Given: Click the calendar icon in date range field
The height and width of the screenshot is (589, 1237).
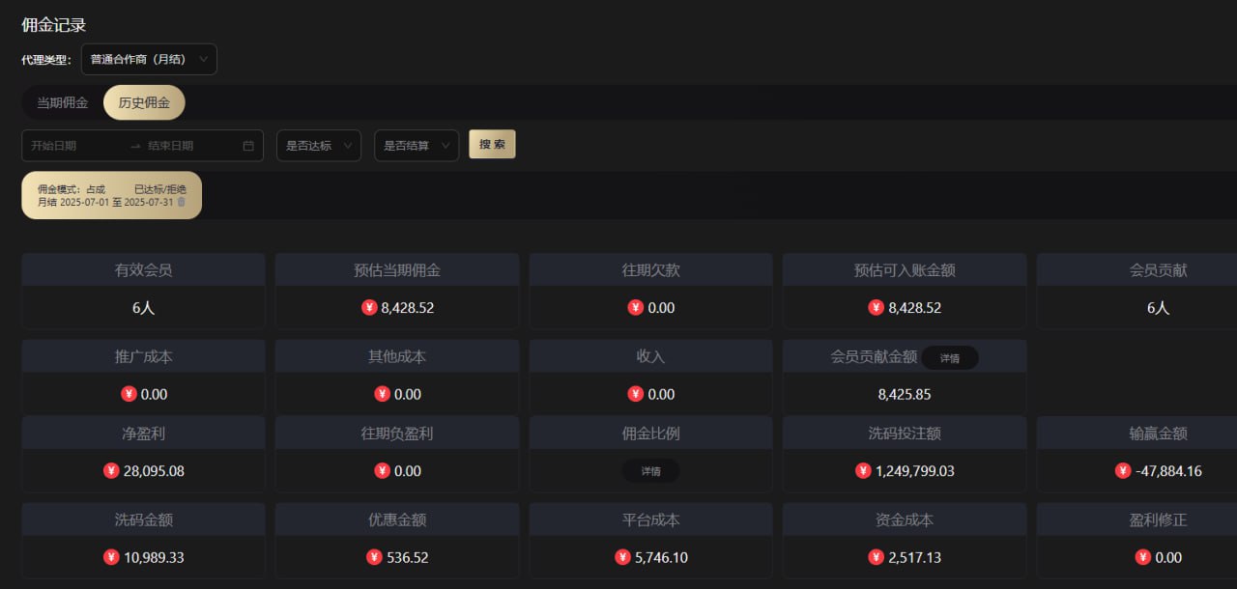Looking at the screenshot, I should coord(248,146).
